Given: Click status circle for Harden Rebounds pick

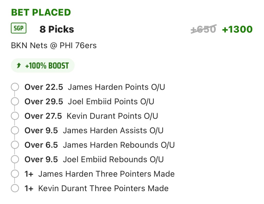Looking at the screenshot, I should 15,145.
